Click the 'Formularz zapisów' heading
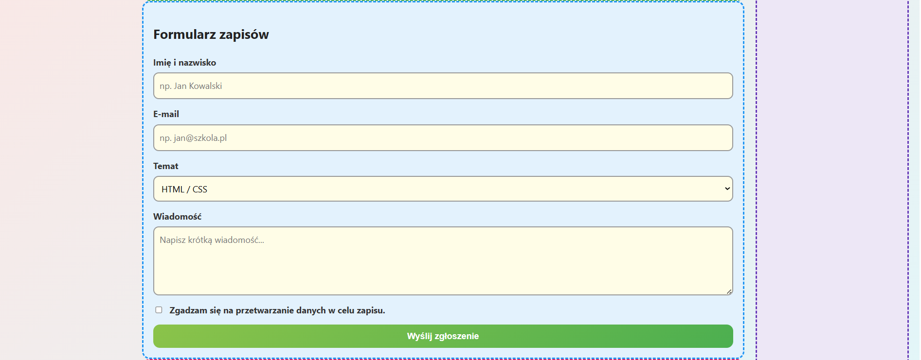 pyautogui.click(x=211, y=34)
